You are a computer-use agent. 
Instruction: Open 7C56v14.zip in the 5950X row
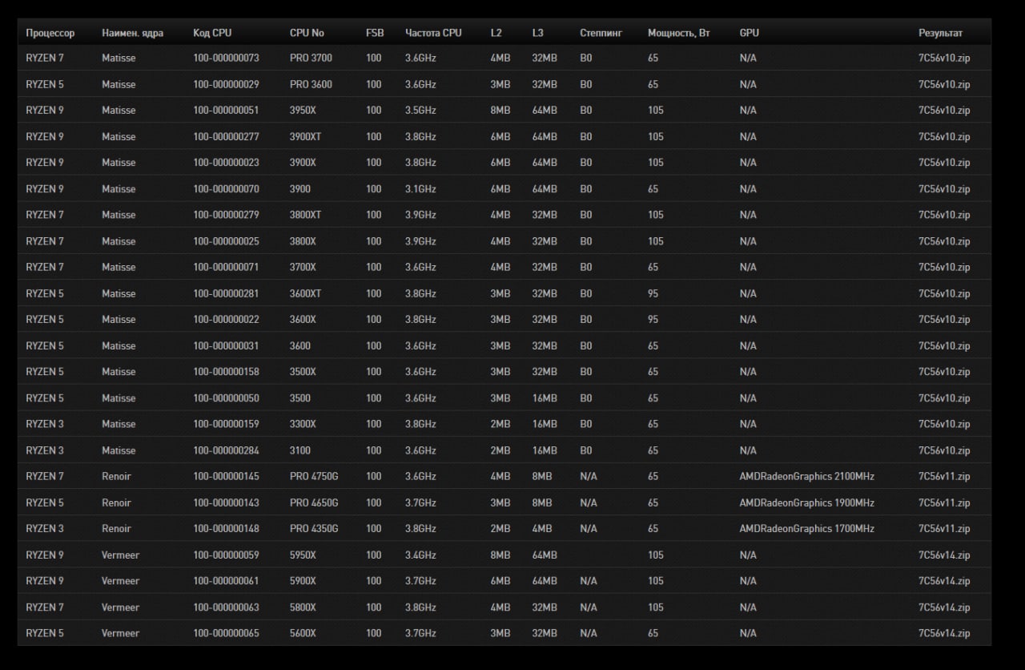(944, 555)
